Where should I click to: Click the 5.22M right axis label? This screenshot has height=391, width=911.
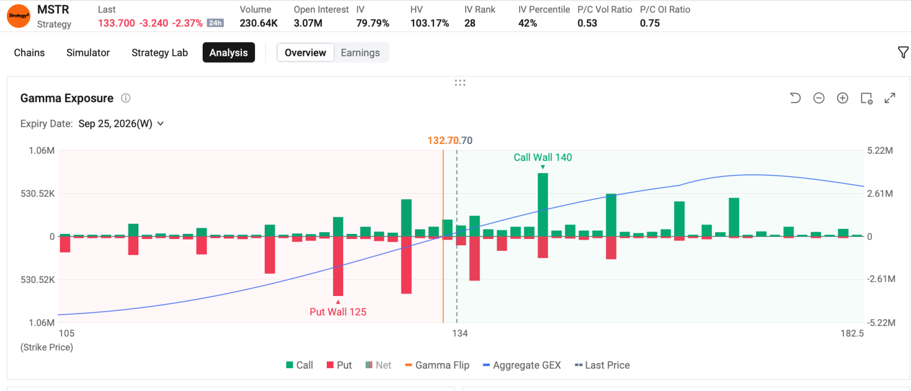pos(880,151)
